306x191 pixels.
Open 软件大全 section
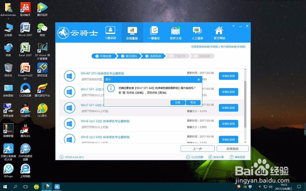pyautogui.click(x=176, y=33)
